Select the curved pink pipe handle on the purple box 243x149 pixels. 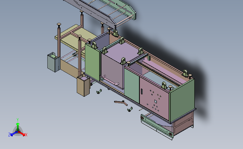(x=111, y=81)
